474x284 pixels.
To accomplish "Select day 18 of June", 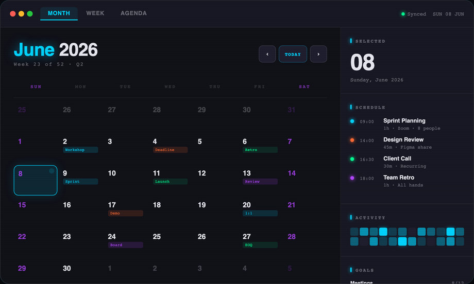I will (157, 205).
